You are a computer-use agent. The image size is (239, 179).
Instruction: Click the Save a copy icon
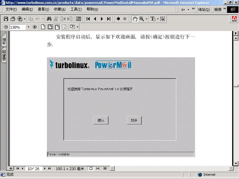[x=6, y=19]
